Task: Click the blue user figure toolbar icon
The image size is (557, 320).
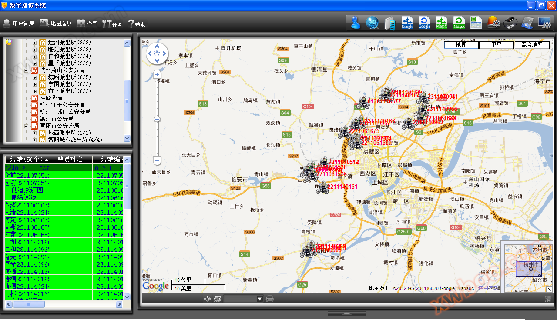Action: click(x=356, y=23)
